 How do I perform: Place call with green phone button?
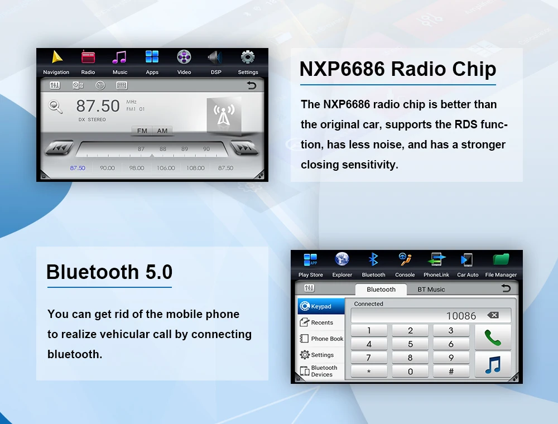[493, 337]
